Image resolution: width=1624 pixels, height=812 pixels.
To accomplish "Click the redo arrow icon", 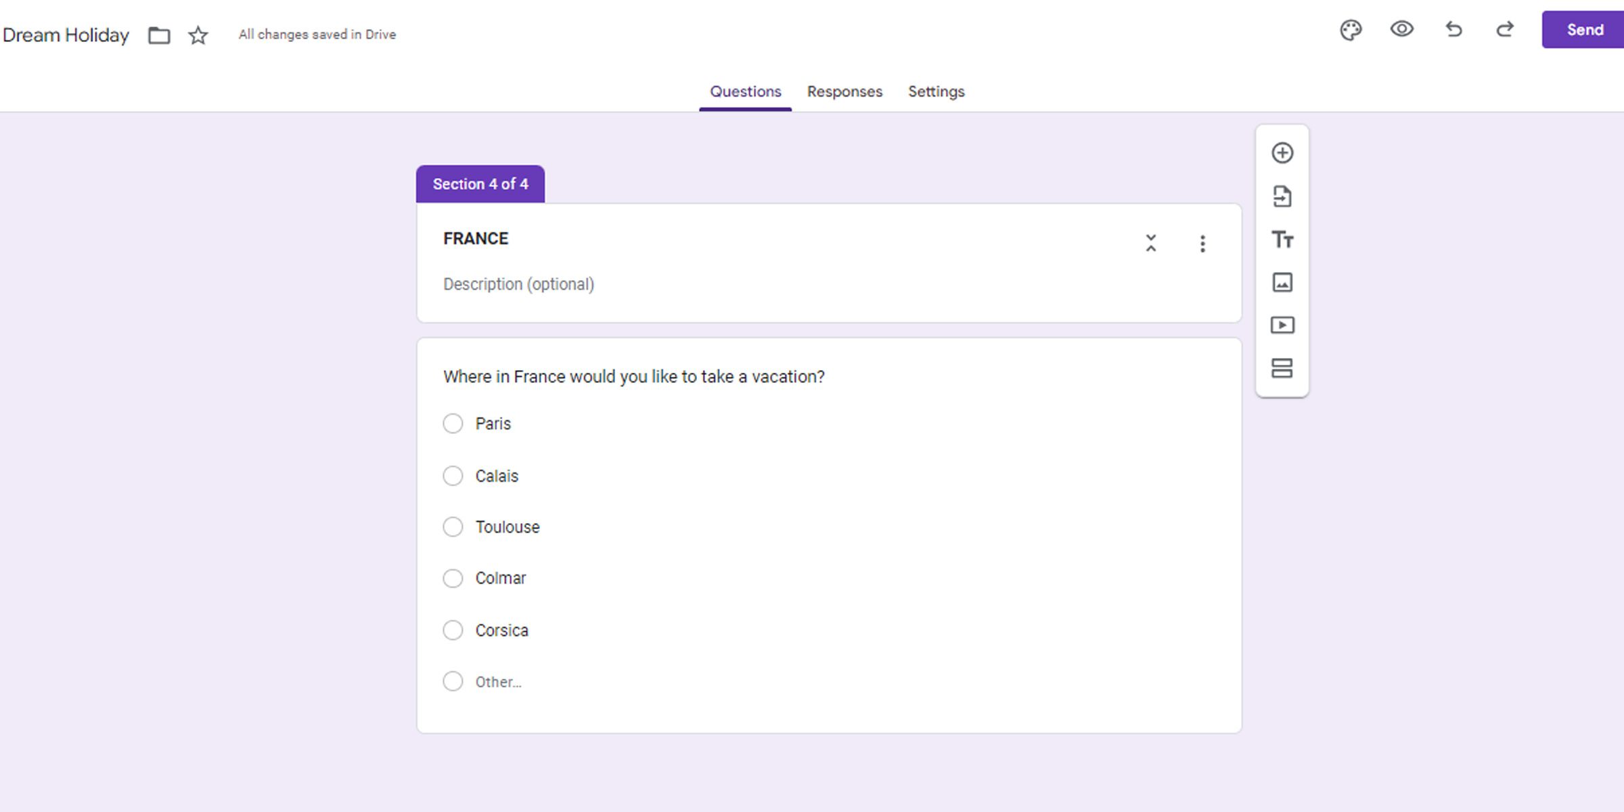I will coord(1504,30).
